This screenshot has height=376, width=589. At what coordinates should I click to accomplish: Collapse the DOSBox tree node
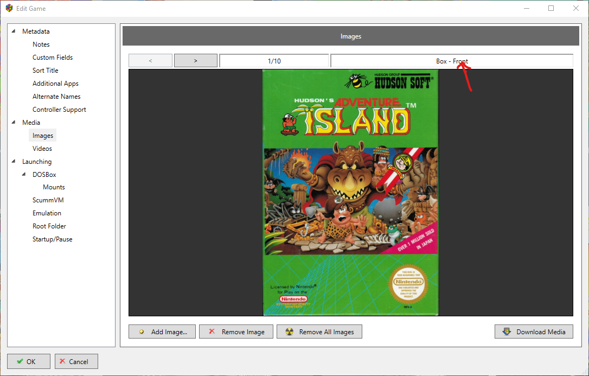pos(24,174)
